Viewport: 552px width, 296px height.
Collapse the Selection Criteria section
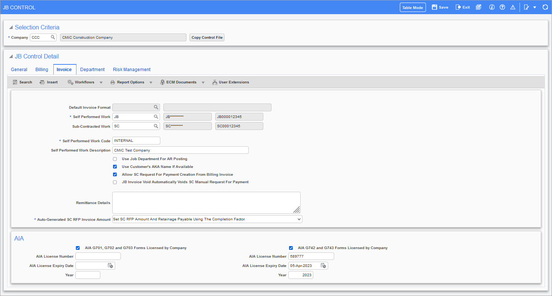[x=11, y=27]
